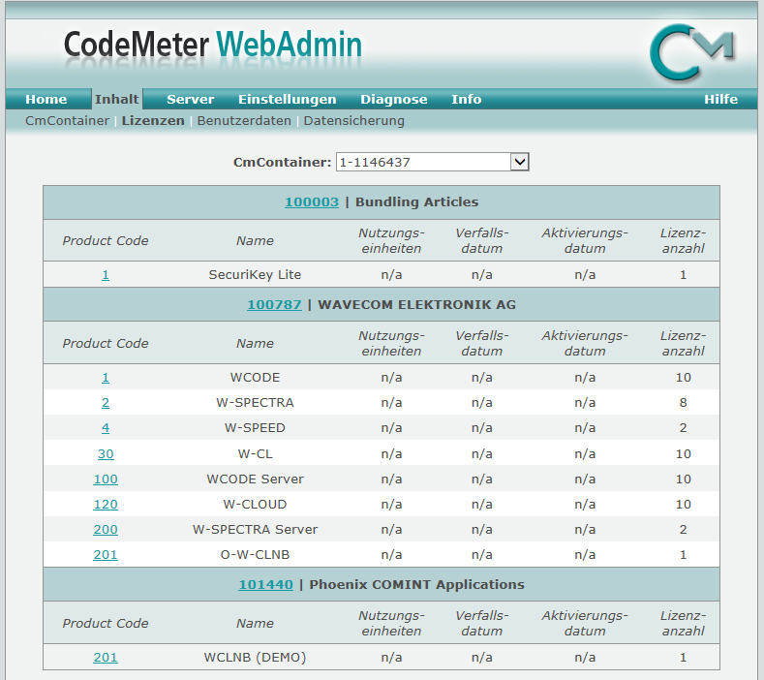The width and height of the screenshot is (764, 680).
Task: Open the Benutzerdaten submenu link
Action: coord(244,121)
